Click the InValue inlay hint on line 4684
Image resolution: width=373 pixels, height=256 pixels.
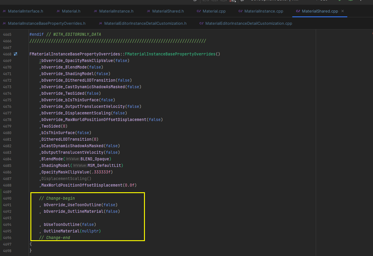(x=73, y=159)
